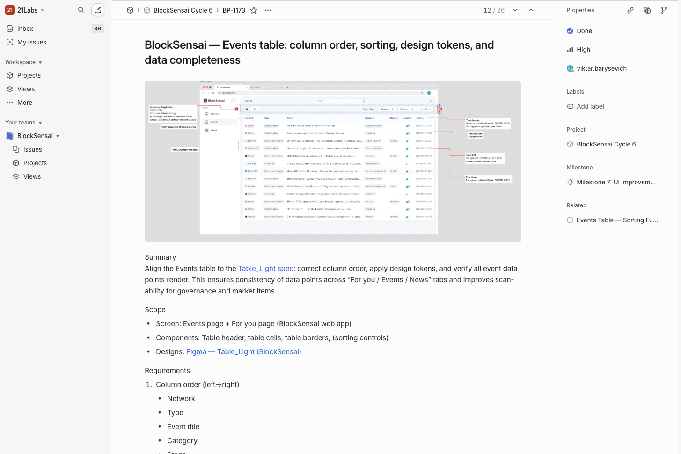Copy issue ID icon in Properties
Screen dimensions: 681x454
(x=647, y=10)
